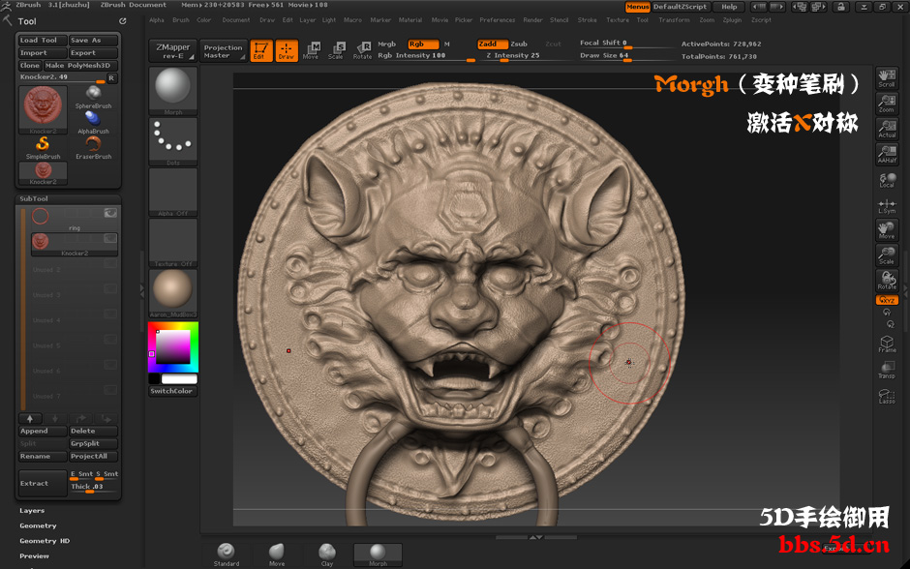The width and height of the screenshot is (910, 569).
Task: Enable Mrgb painting mode
Action: pos(386,45)
